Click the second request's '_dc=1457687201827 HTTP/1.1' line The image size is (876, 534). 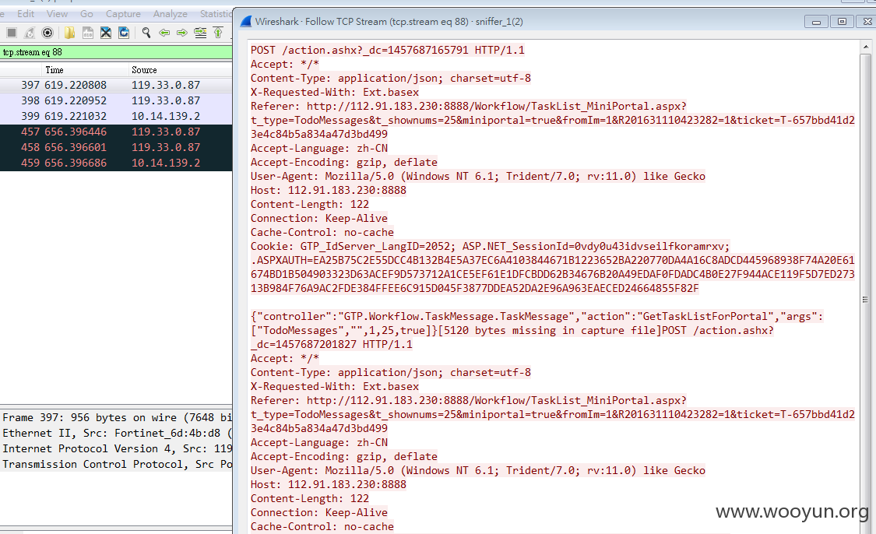tap(331, 344)
